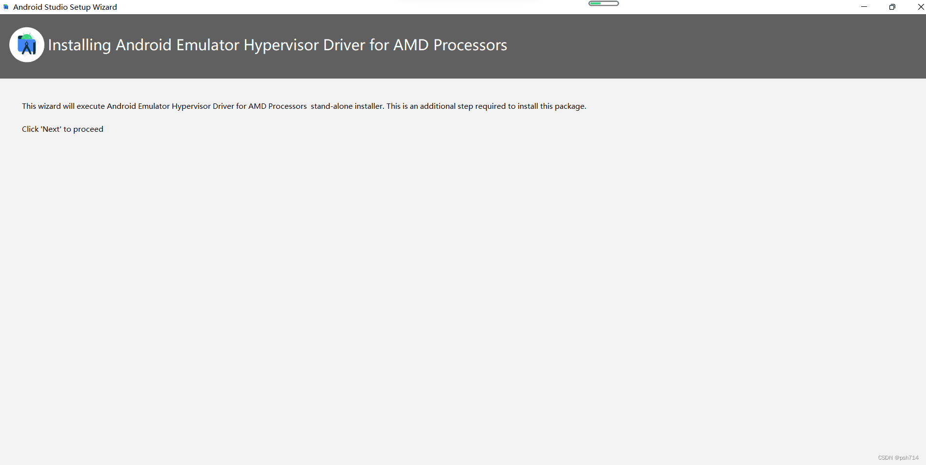Viewport: 926px width, 465px height.
Task: Restore down the Setup Wizard window
Action: coord(892,7)
